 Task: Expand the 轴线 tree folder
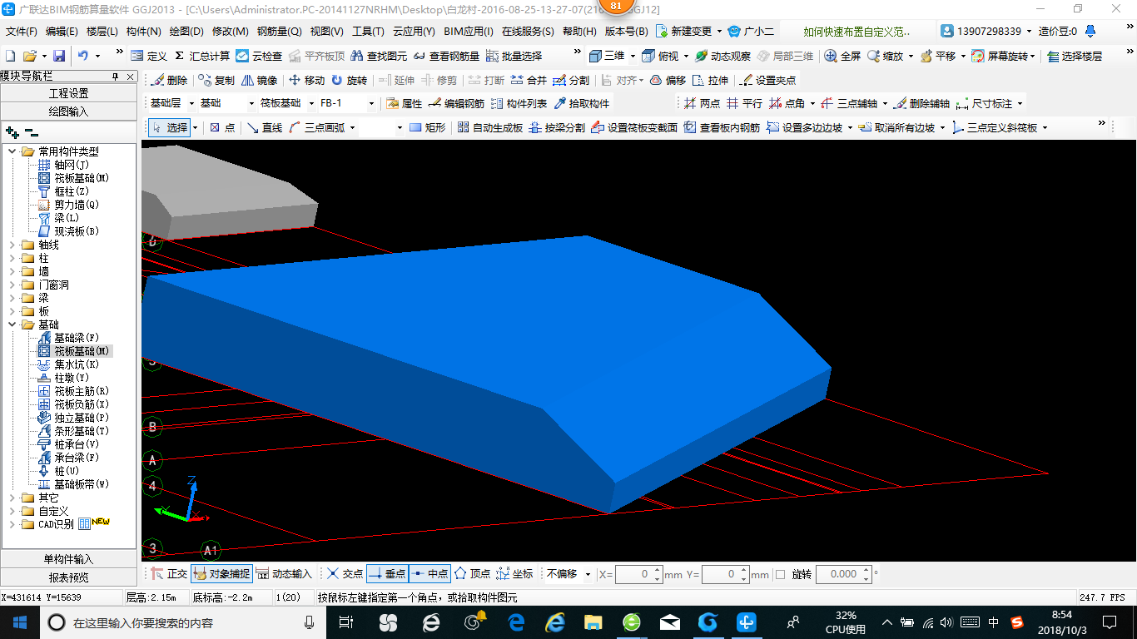pos(12,245)
